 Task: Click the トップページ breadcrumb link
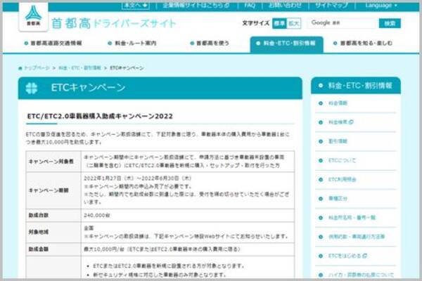[x=37, y=67]
